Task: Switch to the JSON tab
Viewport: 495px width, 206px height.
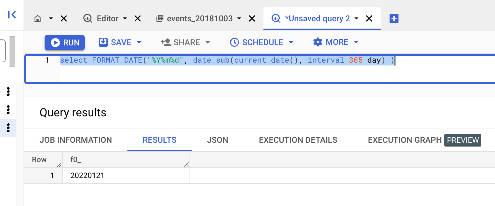Action: pos(218,140)
